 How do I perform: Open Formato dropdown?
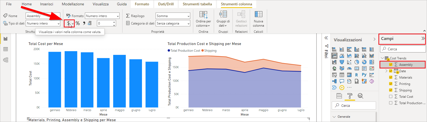[x=102, y=16]
